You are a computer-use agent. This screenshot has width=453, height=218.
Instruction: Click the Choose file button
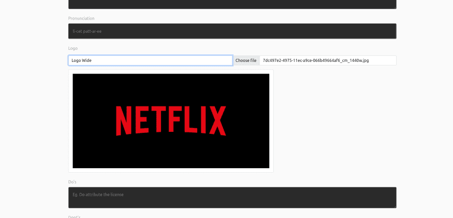[246, 60]
